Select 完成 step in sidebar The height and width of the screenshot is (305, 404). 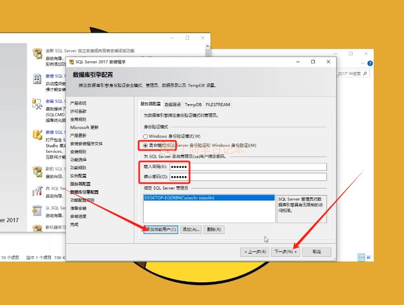tap(74, 224)
